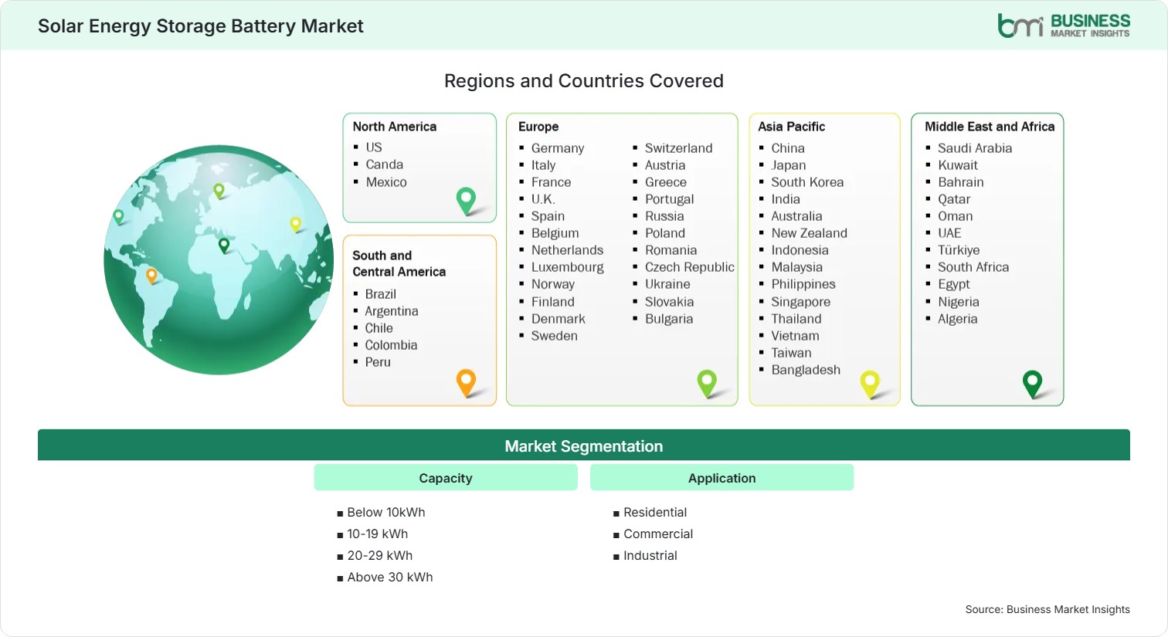Click 'Saudi Arabia' in Middle East list
Screen dimensions: 1168x637
click(x=975, y=148)
